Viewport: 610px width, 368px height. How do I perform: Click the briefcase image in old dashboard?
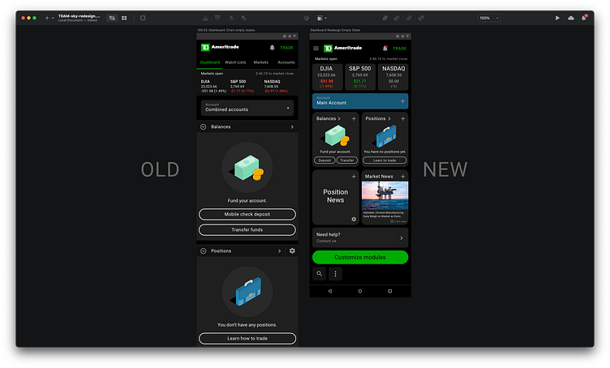pyautogui.click(x=247, y=292)
